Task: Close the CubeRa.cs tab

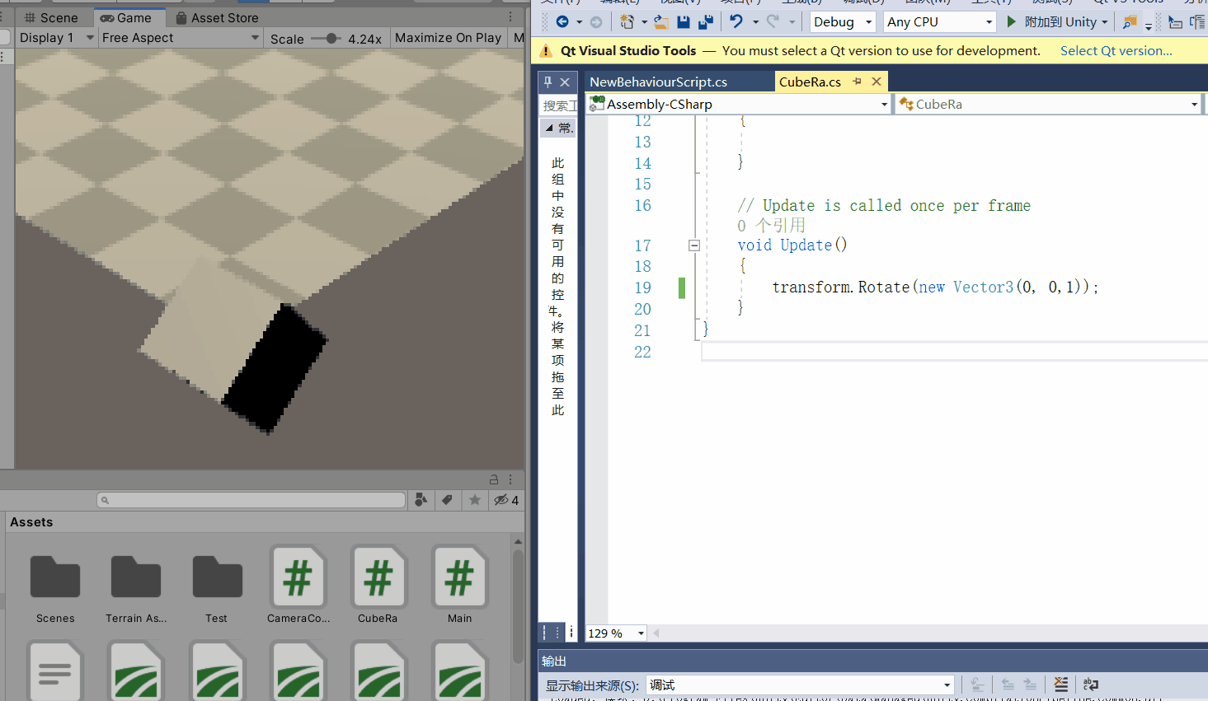Action: pyautogui.click(x=877, y=81)
